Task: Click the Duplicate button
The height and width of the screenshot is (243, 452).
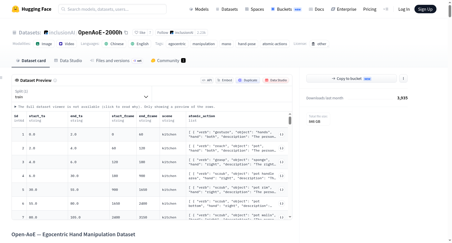Action: (248, 80)
